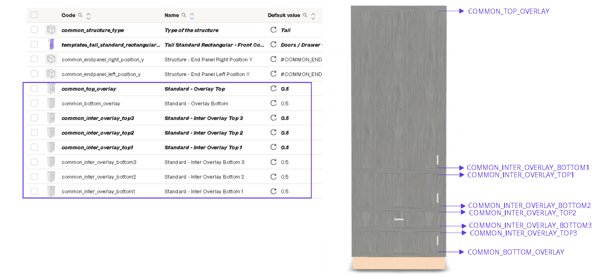The image size is (597, 277).
Task: Click the cabinet icon for common_inter_overlay_top3
Action: point(51,118)
